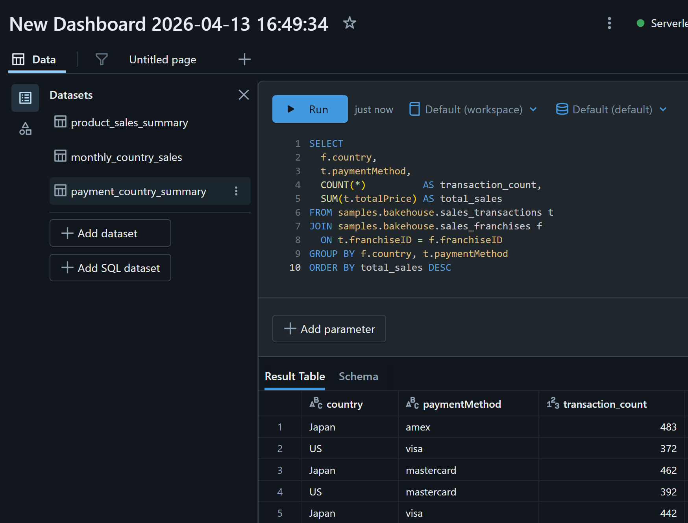Select the product_sales_summary dataset
This screenshot has height=523, width=688.
[x=129, y=123]
